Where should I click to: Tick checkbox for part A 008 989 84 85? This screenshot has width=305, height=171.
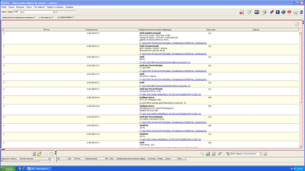point(4,98)
